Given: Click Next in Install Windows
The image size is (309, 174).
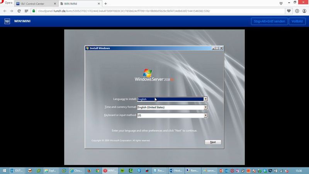Looking at the screenshot, I should 213,142.
